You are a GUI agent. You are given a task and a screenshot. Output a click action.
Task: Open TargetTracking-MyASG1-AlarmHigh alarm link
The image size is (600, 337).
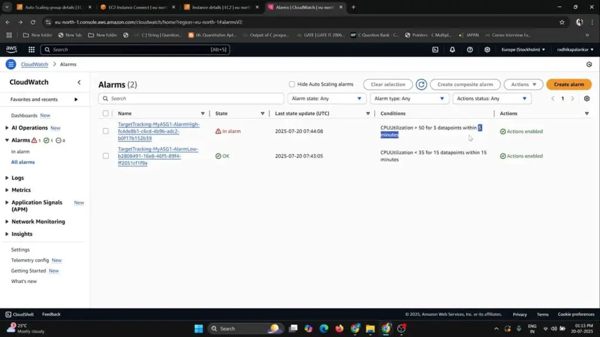[x=158, y=131]
